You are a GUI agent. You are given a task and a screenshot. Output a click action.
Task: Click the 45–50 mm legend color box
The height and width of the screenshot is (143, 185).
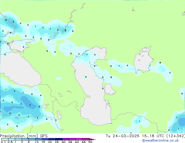86,139
